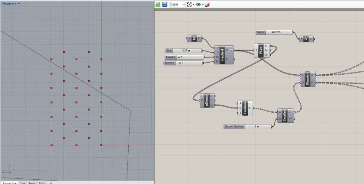Screen dimensions: 364x184
Task: Expand the preview settings dropdown arrow
Action: [x=202, y=4]
